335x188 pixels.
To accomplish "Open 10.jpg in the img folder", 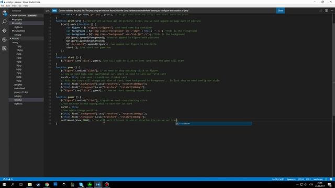I will (19, 50).
